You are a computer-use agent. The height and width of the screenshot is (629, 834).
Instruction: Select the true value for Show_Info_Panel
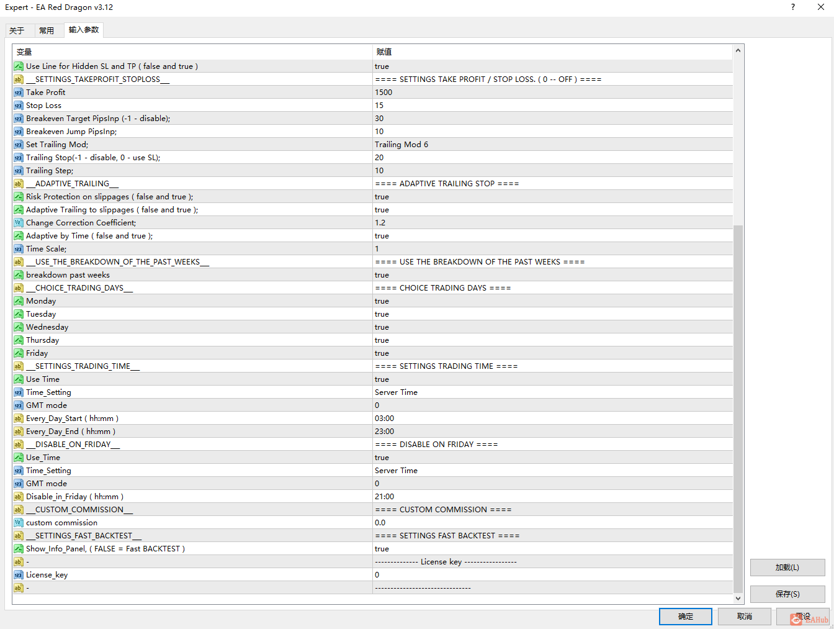pos(382,549)
